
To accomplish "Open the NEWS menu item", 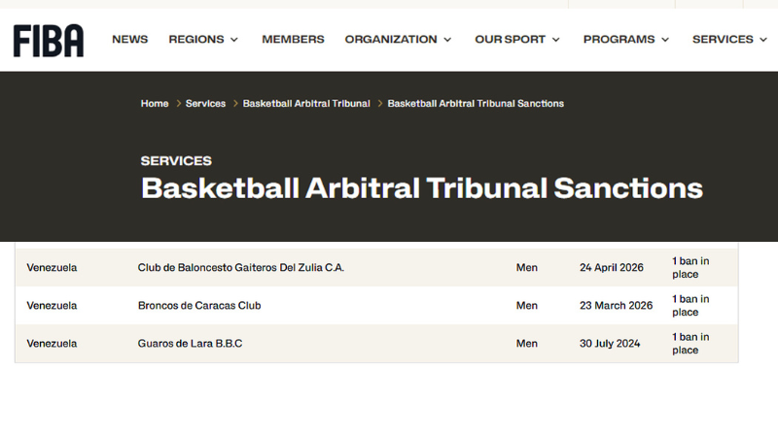I will [129, 40].
